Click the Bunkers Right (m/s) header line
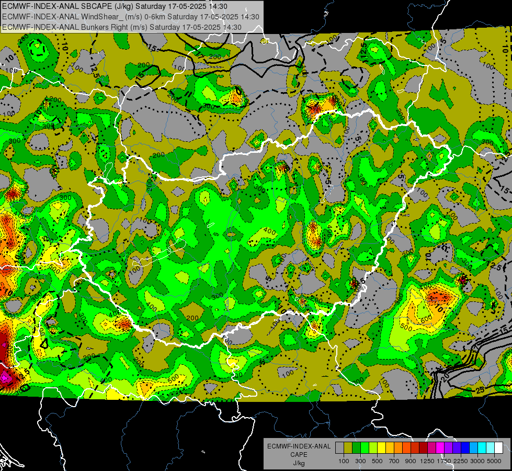The image size is (512, 471). pyautogui.click(x=122, y=27)
